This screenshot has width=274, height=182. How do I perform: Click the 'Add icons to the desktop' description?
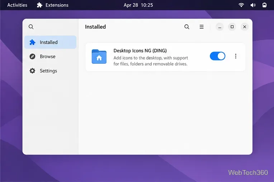(151, 61)
